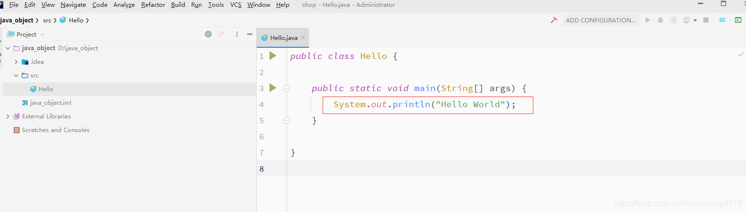Open the Window menu
The height and width of the screenshot is (212, 746).
point(259,5)
